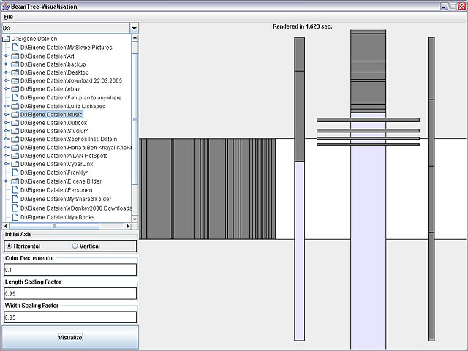Click the Franklyn file icon
Viewport: 468px width, 351px height.
[x=15, y=173]
